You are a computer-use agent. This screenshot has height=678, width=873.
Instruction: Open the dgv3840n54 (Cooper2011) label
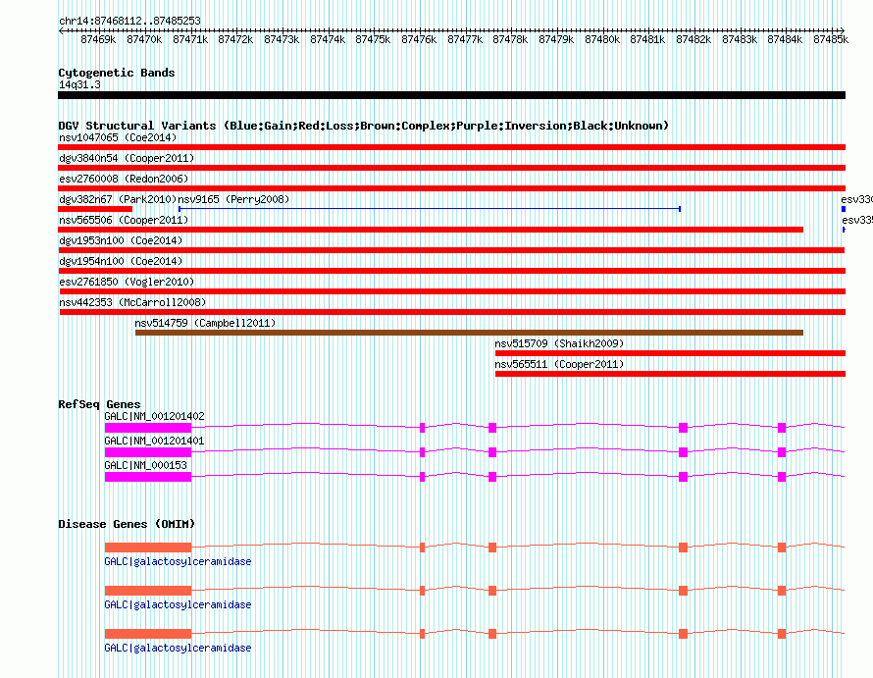pos(127,158)
